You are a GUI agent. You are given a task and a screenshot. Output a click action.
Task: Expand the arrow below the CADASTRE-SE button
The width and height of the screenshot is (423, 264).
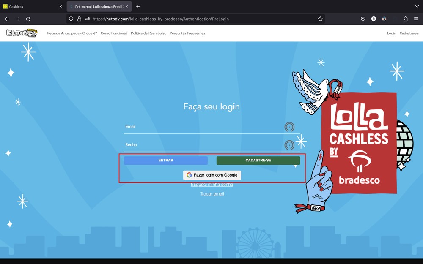295,166
